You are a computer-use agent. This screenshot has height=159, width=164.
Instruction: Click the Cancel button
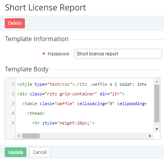pos(40,152)
